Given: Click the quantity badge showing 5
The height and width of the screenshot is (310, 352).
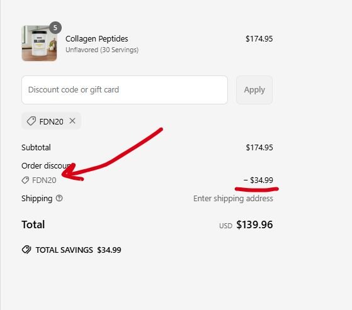Looking at the screenshot, I should tap(55, 28).
